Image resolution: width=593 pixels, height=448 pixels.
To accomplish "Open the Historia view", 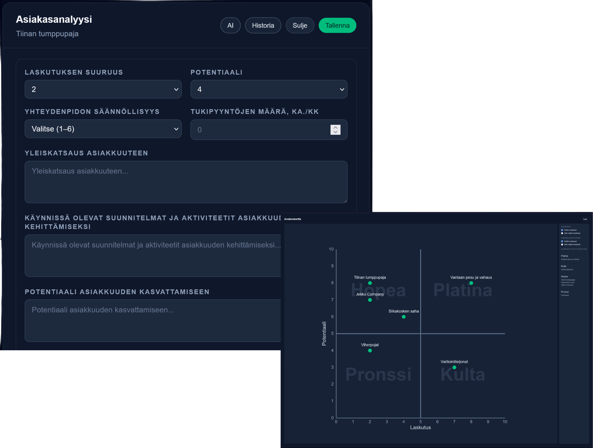I will [263, 25].
